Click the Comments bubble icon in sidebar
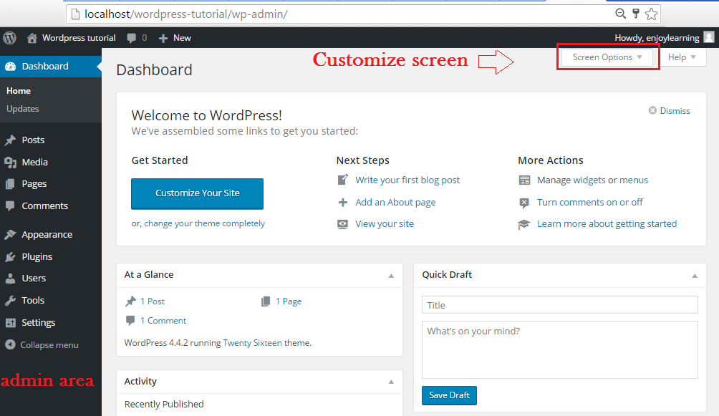719x416 pixels. tap(10, 206)
